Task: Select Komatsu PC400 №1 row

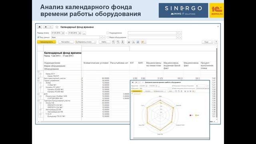Action: coord(55,90)
